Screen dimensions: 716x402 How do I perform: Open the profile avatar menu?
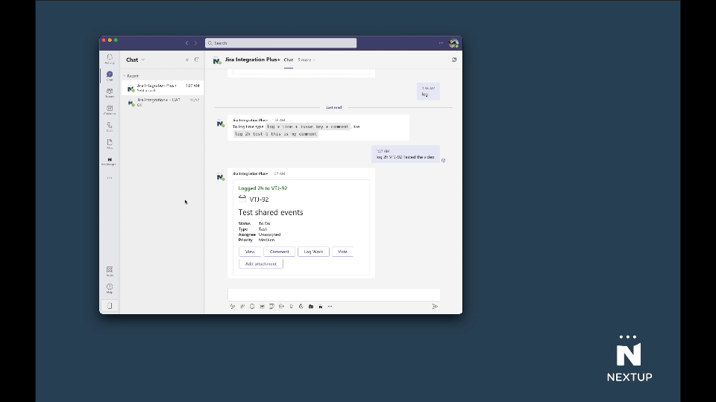point(453,43)
